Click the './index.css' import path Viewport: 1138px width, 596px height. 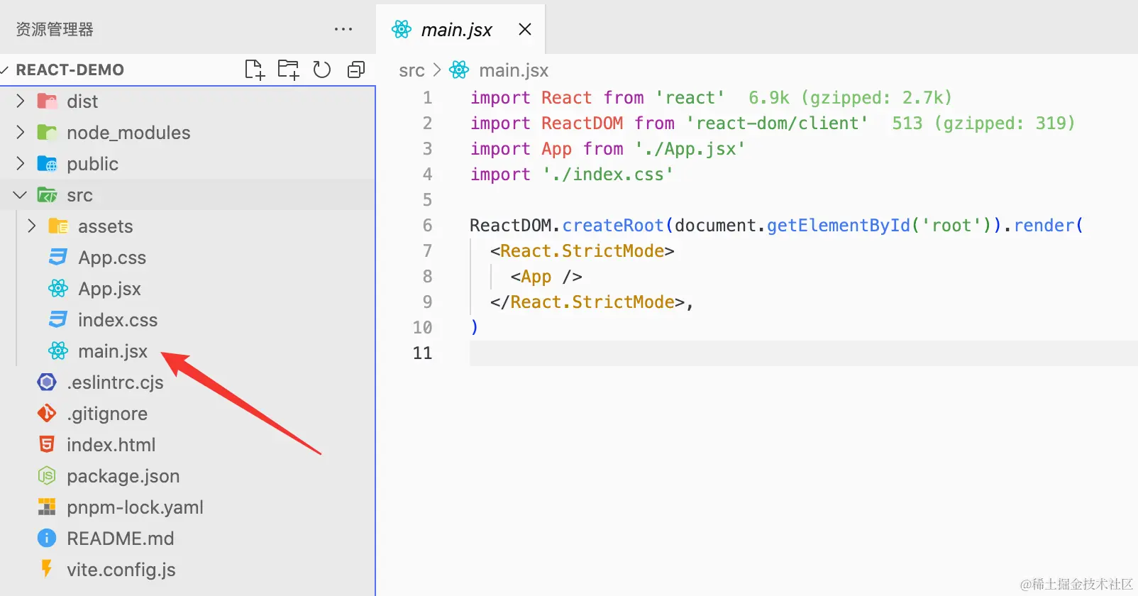(x=608, y=175)
